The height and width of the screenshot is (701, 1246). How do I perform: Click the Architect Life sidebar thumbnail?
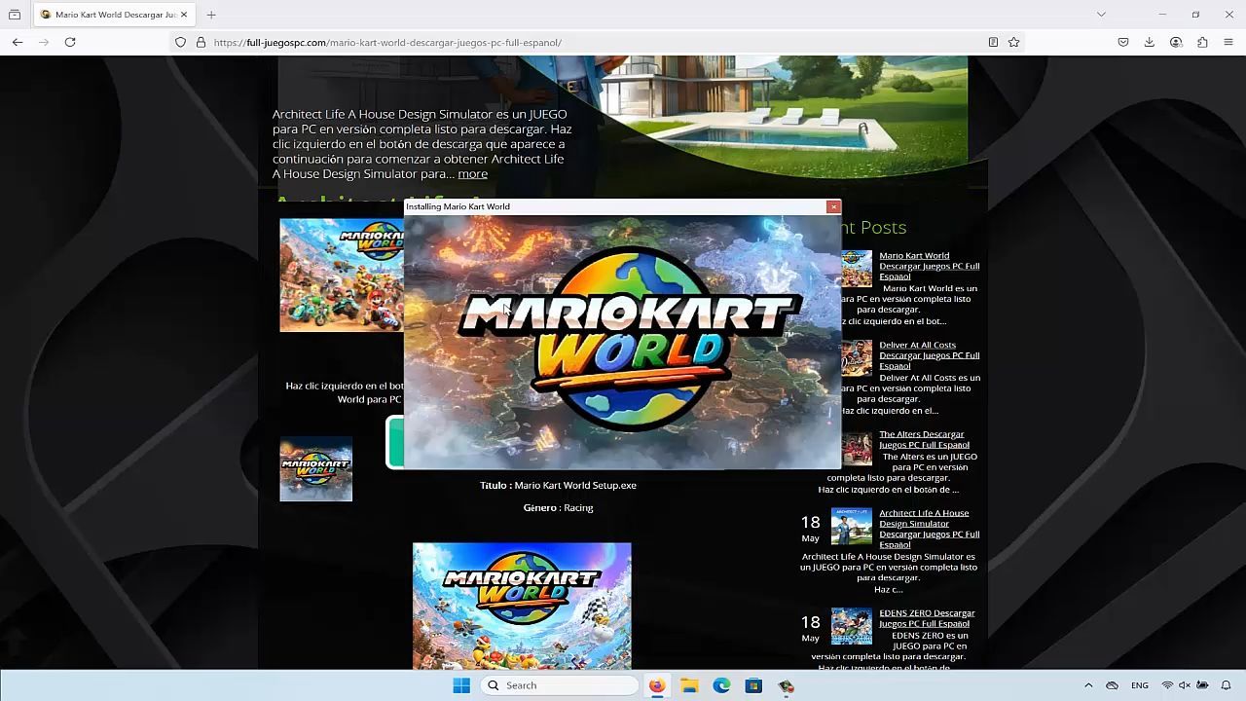[x=852, y=526]
